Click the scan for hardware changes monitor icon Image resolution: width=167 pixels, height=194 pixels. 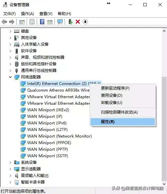click(x=60, y=22)
